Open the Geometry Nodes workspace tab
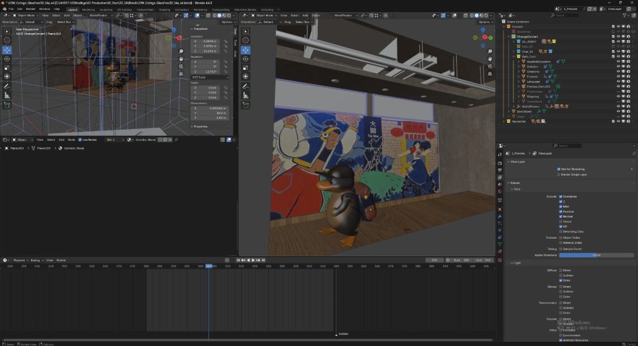638x346 pixels. point(245,9)
